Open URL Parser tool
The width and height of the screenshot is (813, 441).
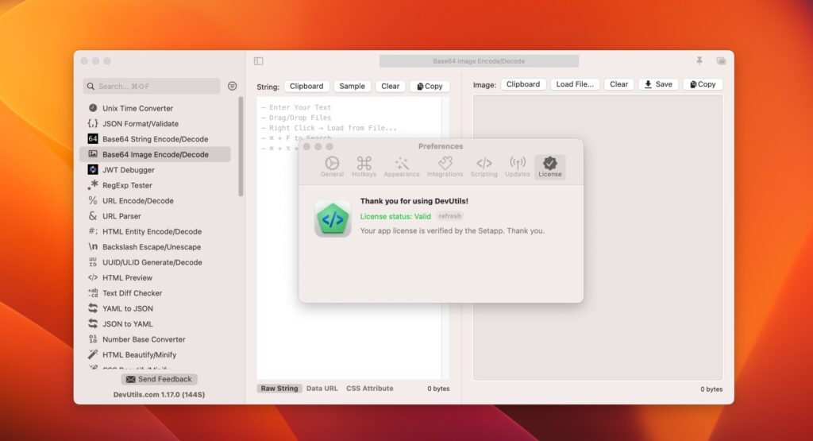(156, 216)
